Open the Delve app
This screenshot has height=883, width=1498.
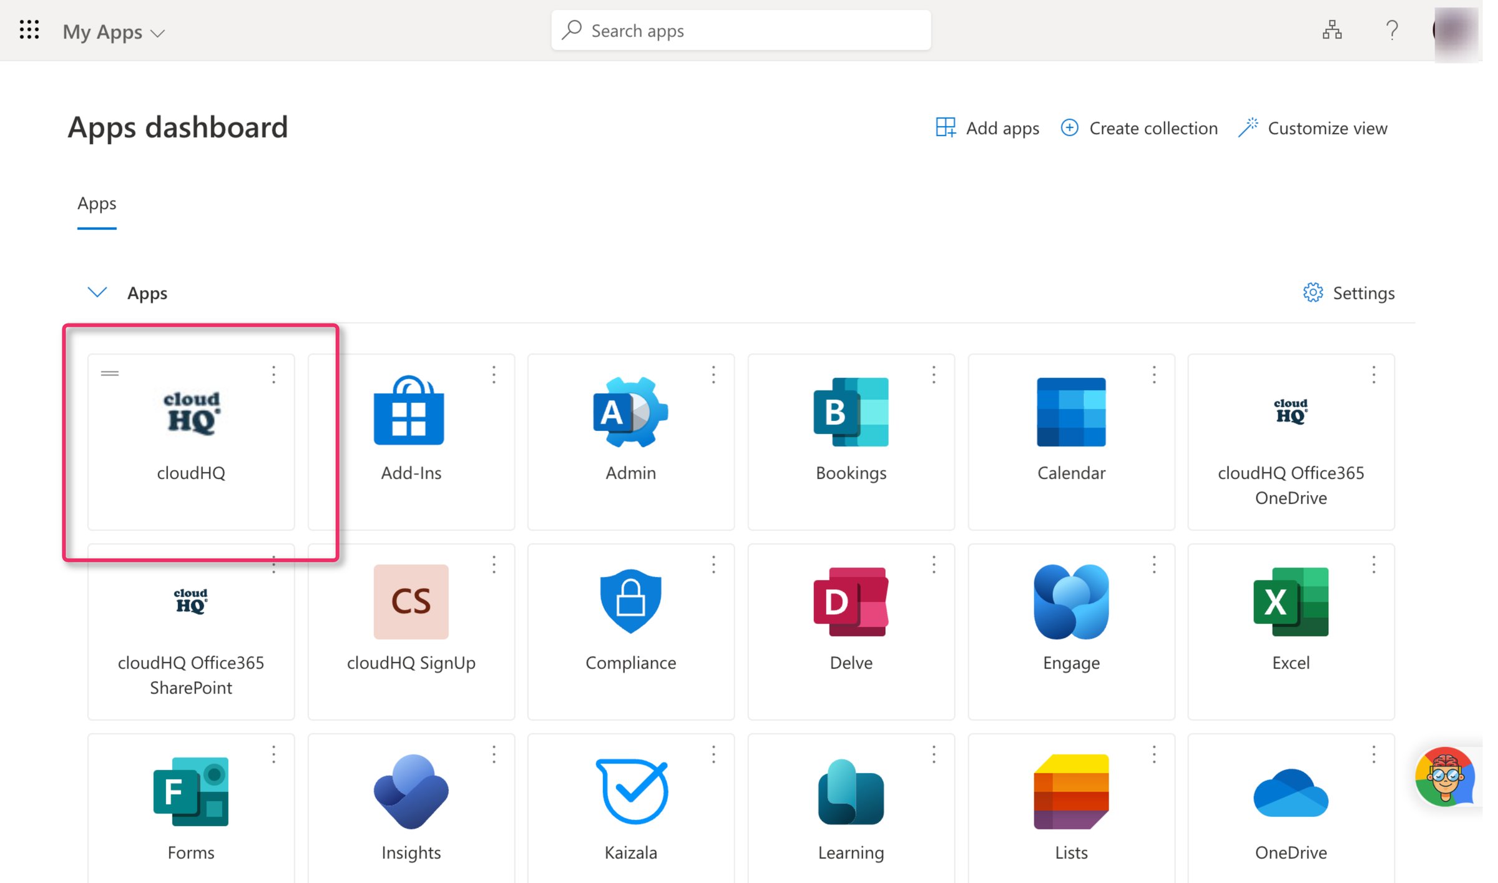pos(851,632)
